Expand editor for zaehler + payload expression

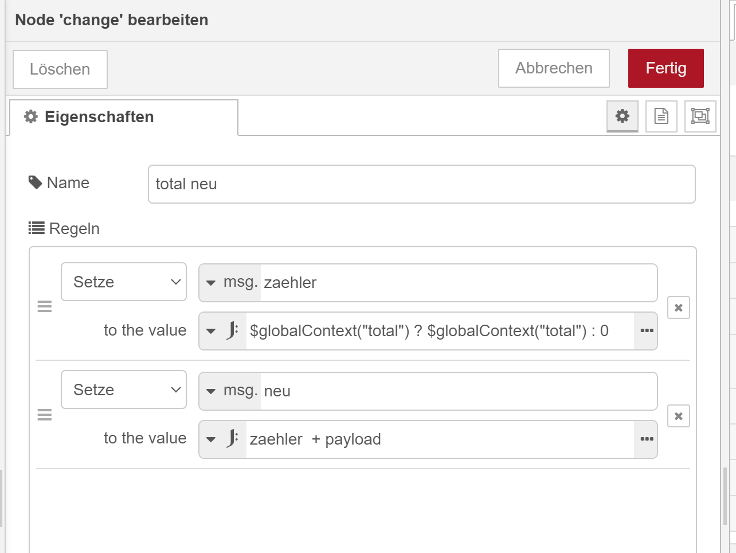click(x=647, y=439)
